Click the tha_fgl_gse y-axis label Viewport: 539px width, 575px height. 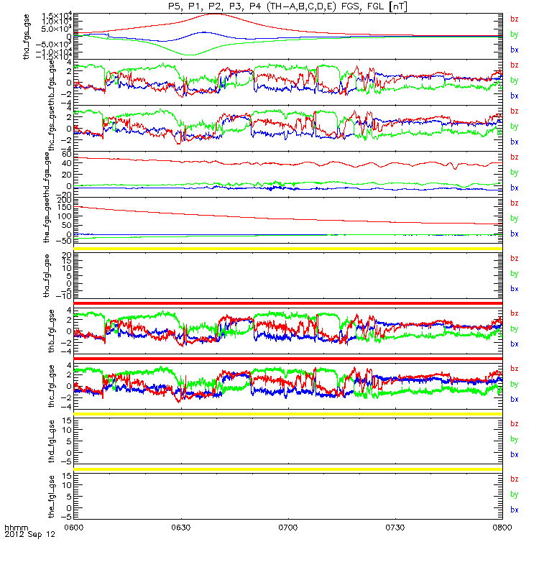(47, 276)
